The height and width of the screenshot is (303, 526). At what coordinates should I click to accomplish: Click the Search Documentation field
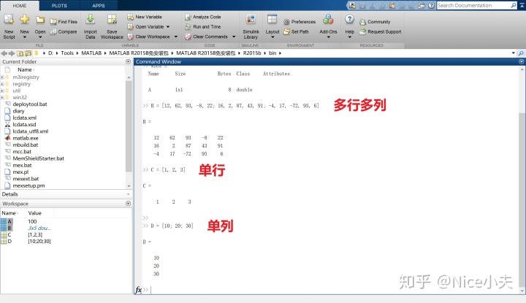(473, 5)
